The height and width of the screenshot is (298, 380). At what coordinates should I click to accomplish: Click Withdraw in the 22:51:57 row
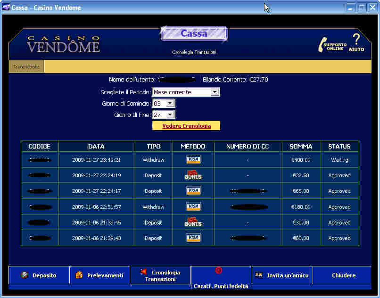(153, 207)
